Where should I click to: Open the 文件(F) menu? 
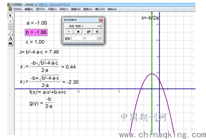click(x=17, y=9)
